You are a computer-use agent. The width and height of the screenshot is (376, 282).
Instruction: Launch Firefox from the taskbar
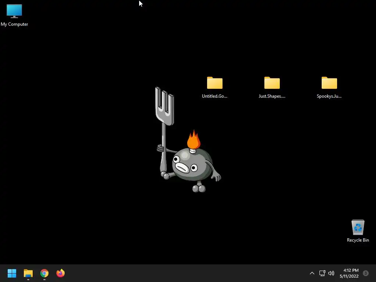click(x=61, y=273)
